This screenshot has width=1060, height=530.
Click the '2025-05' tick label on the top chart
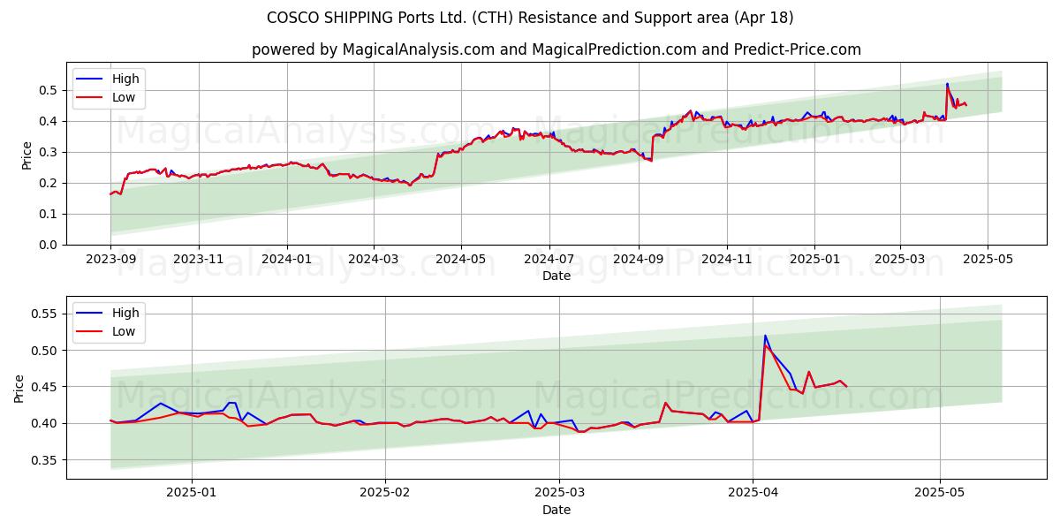pos(988,260)
